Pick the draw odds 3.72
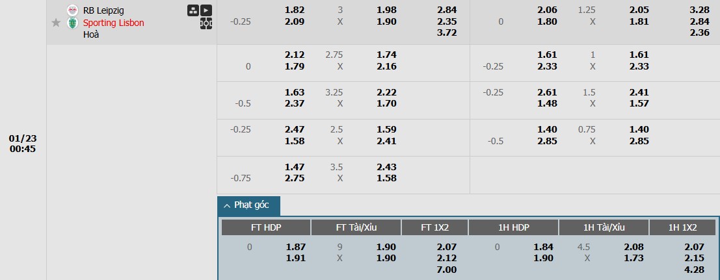 coord(447,32)
